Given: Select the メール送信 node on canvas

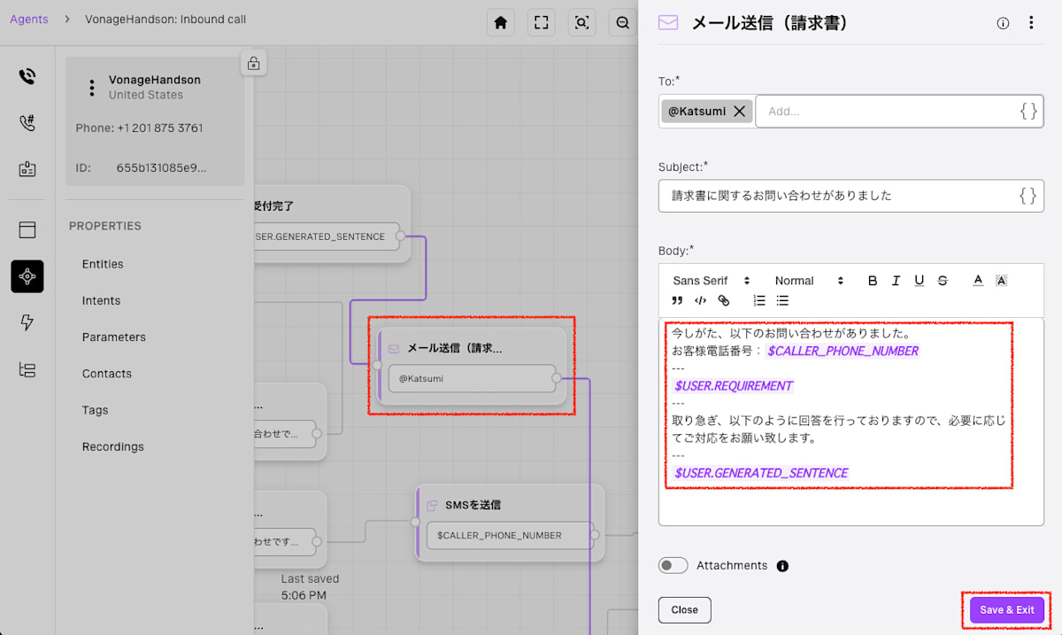Looking at the screenshot, I should tap(472, 366).
